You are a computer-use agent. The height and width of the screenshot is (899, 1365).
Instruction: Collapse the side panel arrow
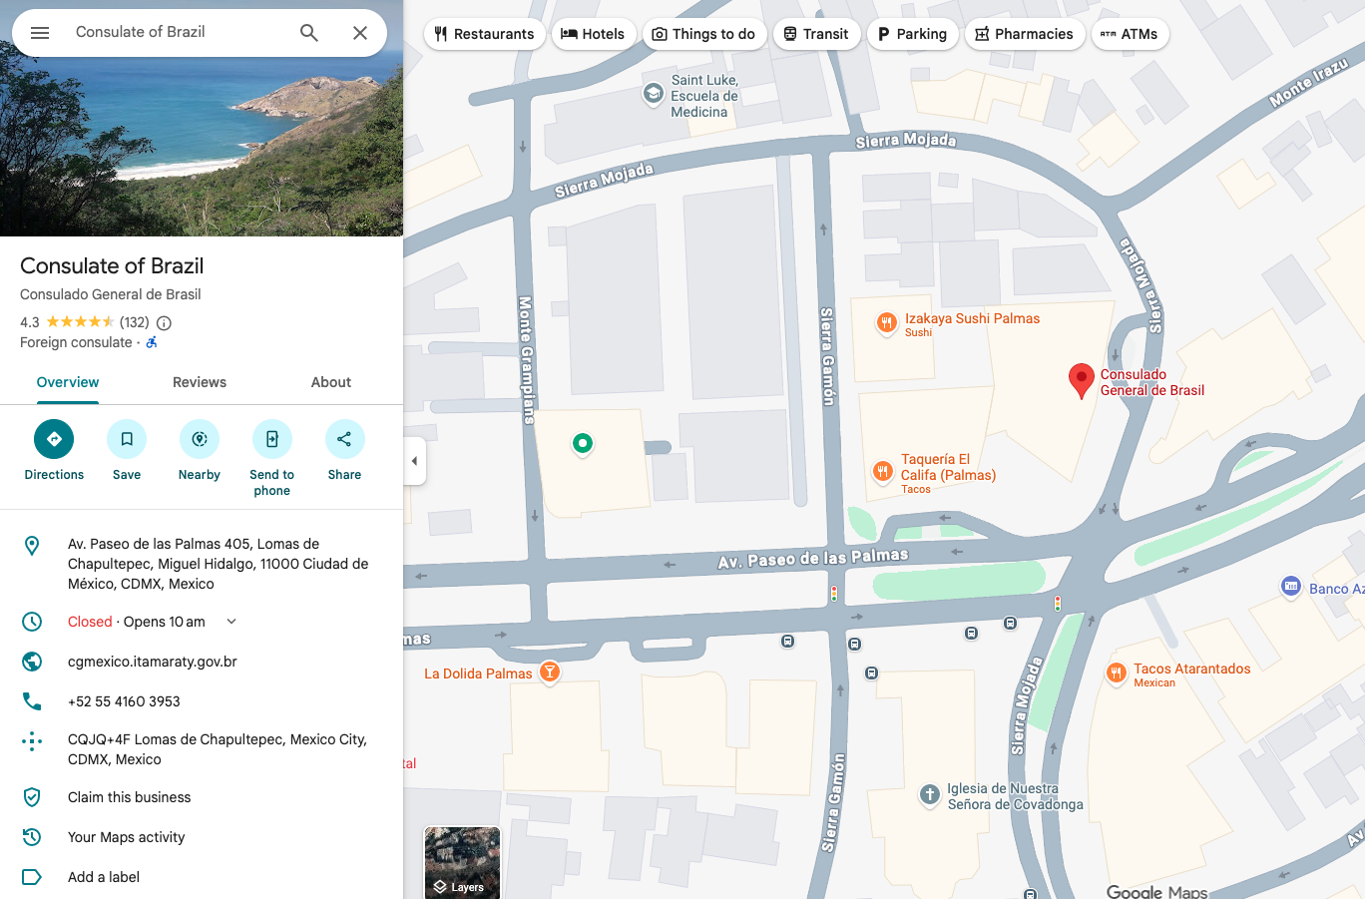(x=414, y=461)
